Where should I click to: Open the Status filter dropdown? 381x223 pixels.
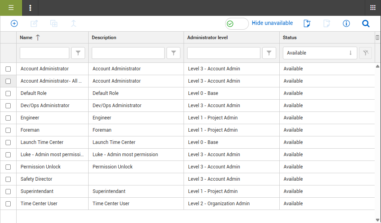coord(320,53)
